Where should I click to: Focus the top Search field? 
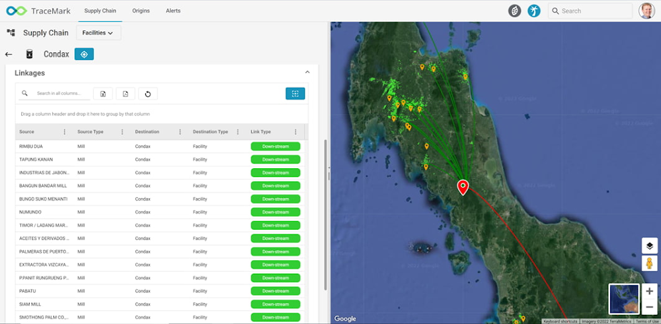click(x=590, y=11)
